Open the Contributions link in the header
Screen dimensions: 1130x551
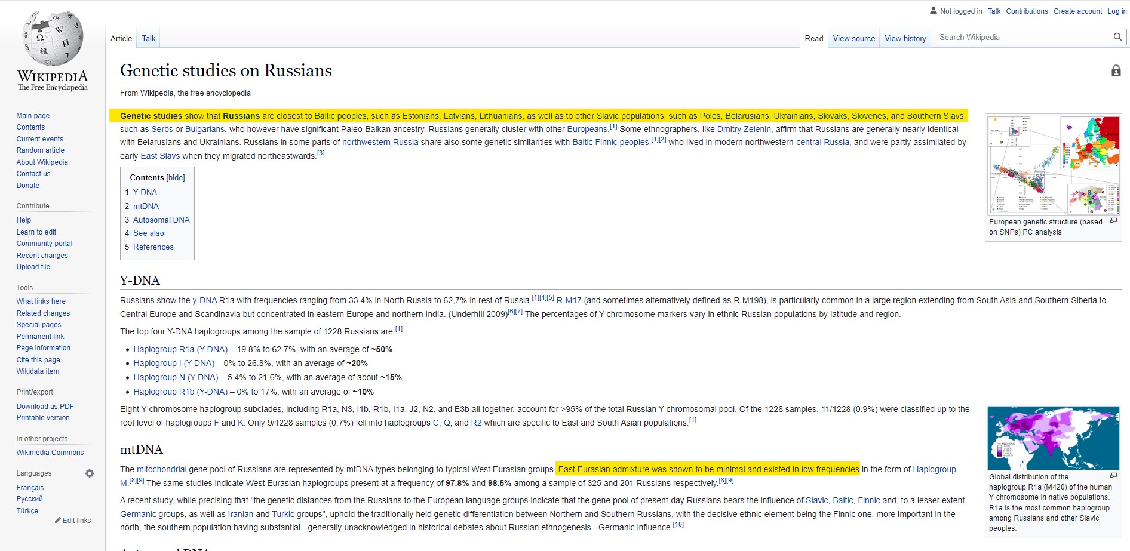tap(1027, 11)
